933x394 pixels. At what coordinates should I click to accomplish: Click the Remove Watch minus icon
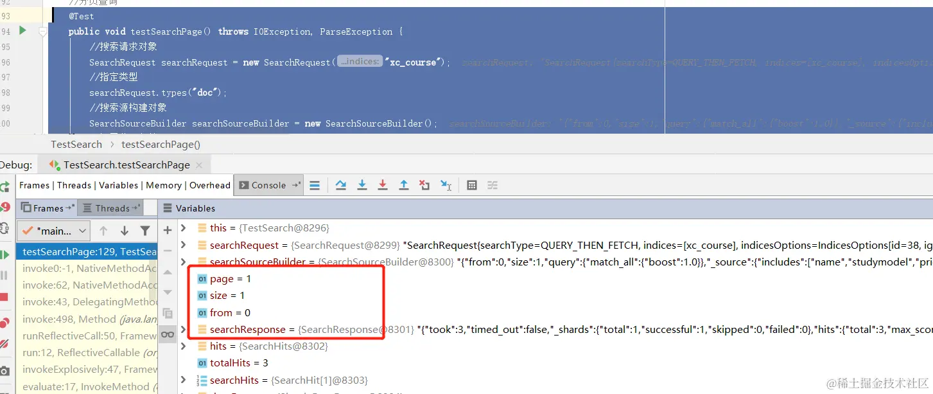168,251
